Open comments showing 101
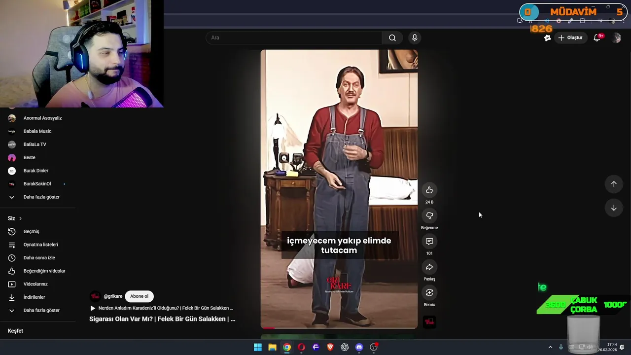The image size is (631, 355). click(429, 242)
